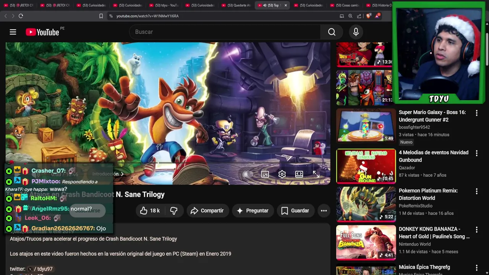Image resolution: width=489 pixels, height=275 pixels.
Task: Open Pokemon Distortion World 5:22 thumbnail
Action: click(366, 204)
